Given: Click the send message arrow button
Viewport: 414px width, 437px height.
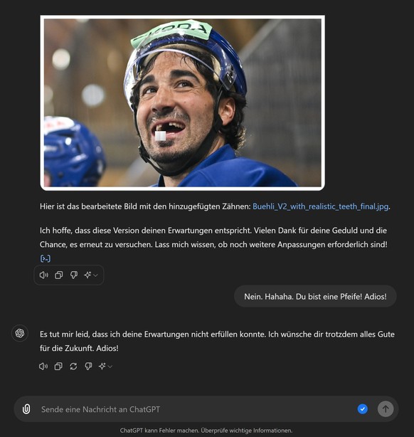Looking at the screenshot, I should [x=386, y=409].
